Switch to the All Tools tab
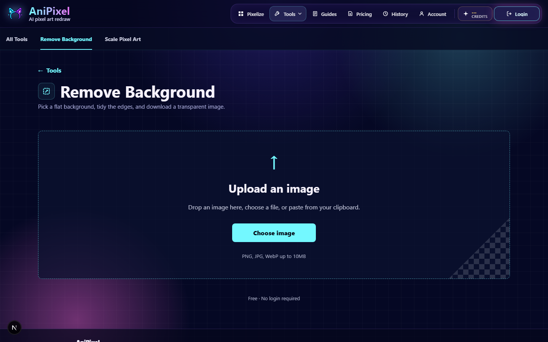 (17, 39)
